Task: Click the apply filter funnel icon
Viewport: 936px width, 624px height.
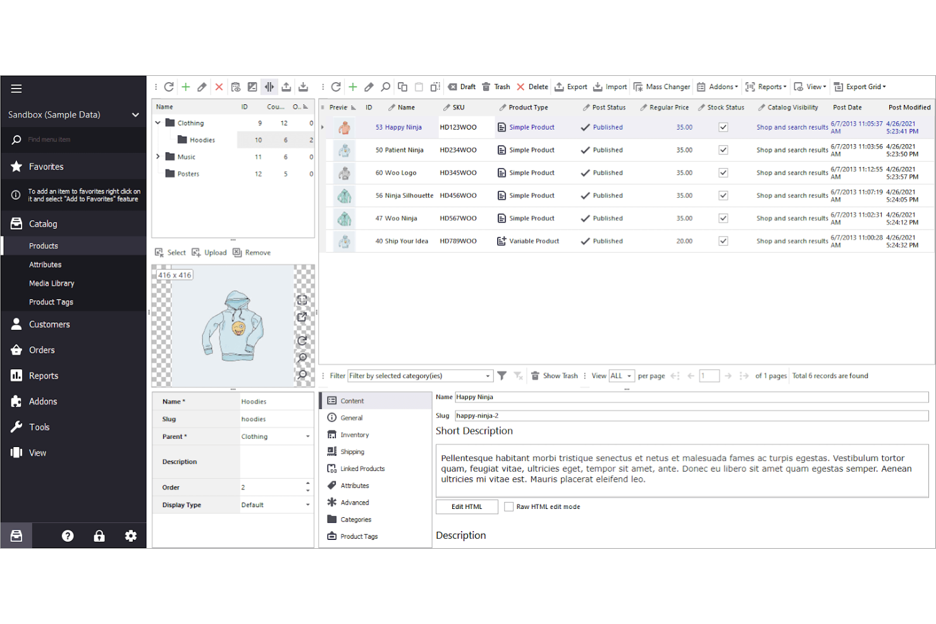Action: coord(502,376)
